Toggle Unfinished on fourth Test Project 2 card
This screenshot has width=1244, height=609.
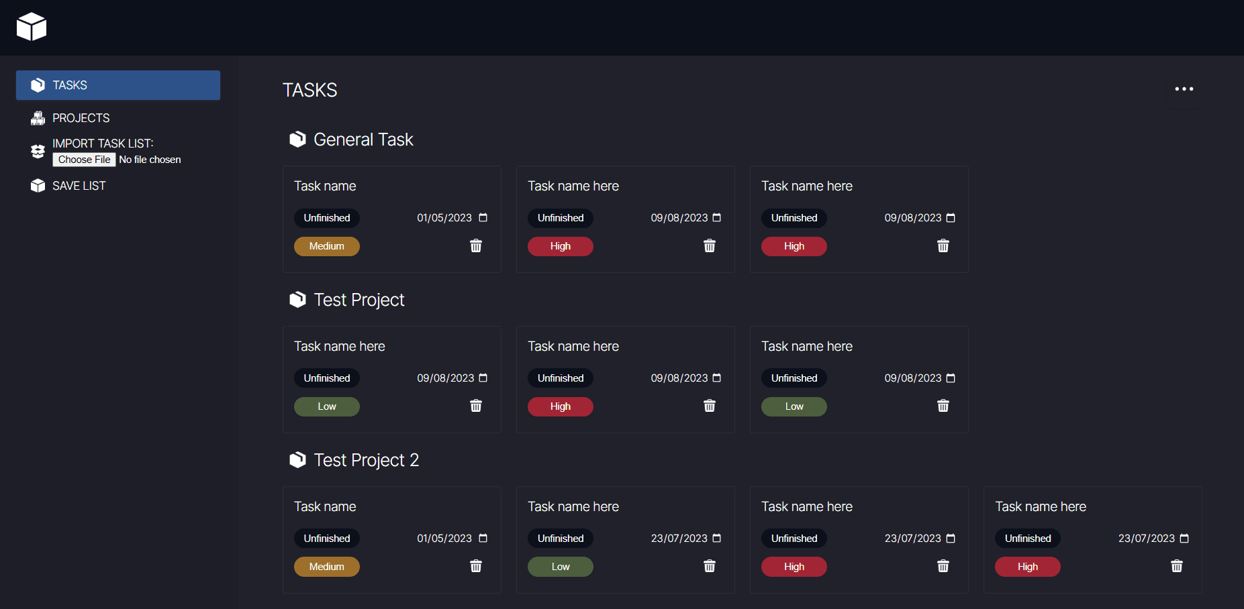point(1028,539)
